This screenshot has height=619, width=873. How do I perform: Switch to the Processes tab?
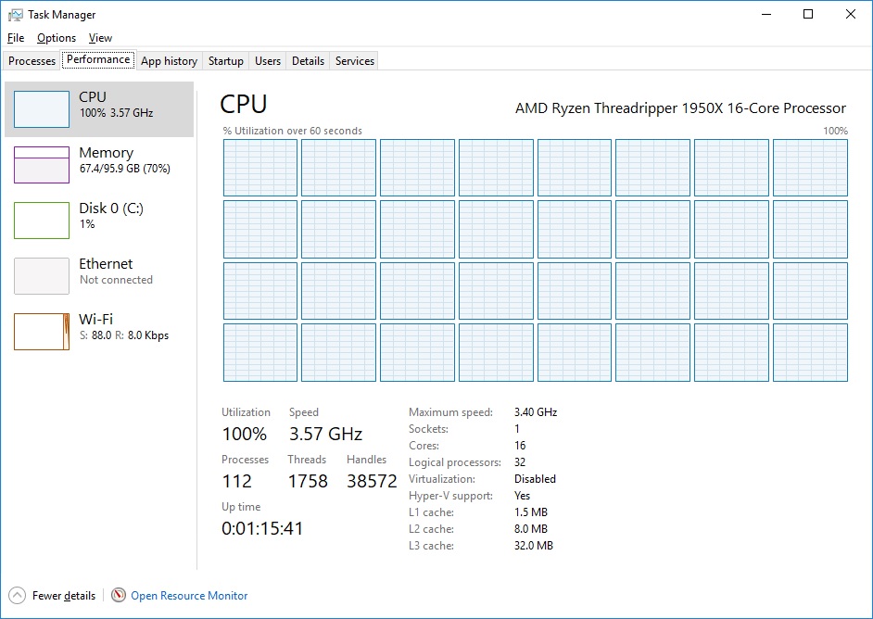click(32, 61)
